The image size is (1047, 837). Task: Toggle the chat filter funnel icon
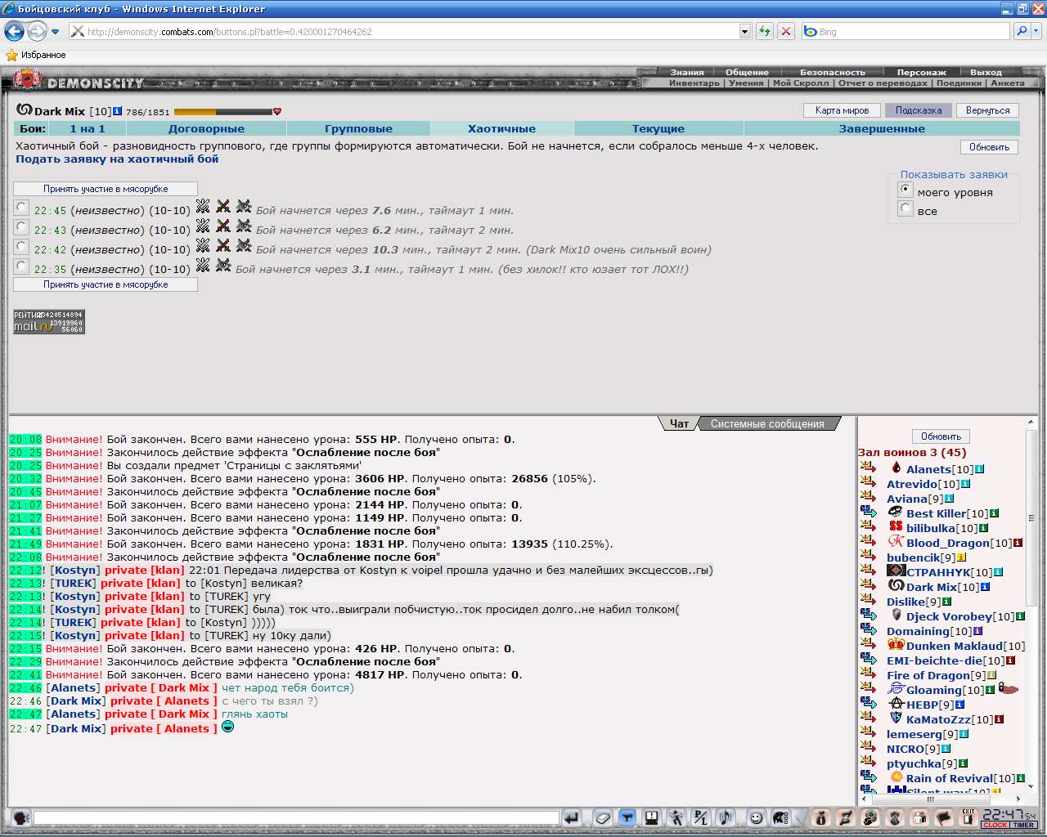(x=627, y=817)
